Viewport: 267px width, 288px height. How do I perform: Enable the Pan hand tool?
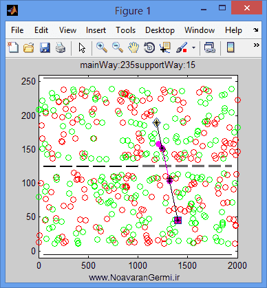133,47
